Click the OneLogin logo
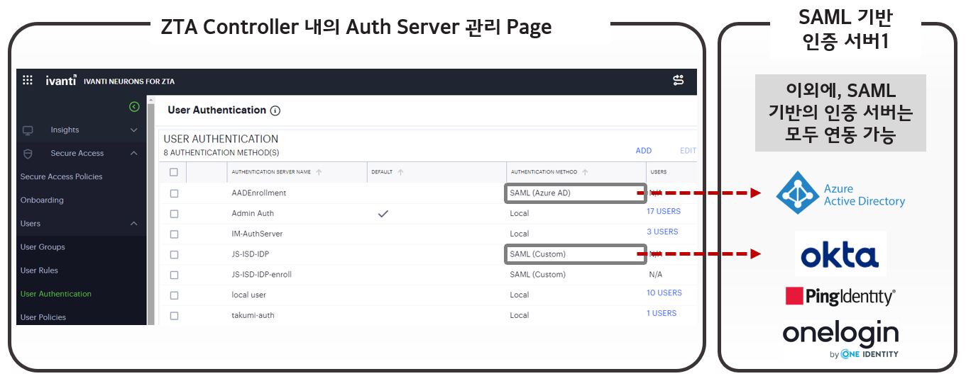Viewport: 966px width, 381px height. coord(840,339)
